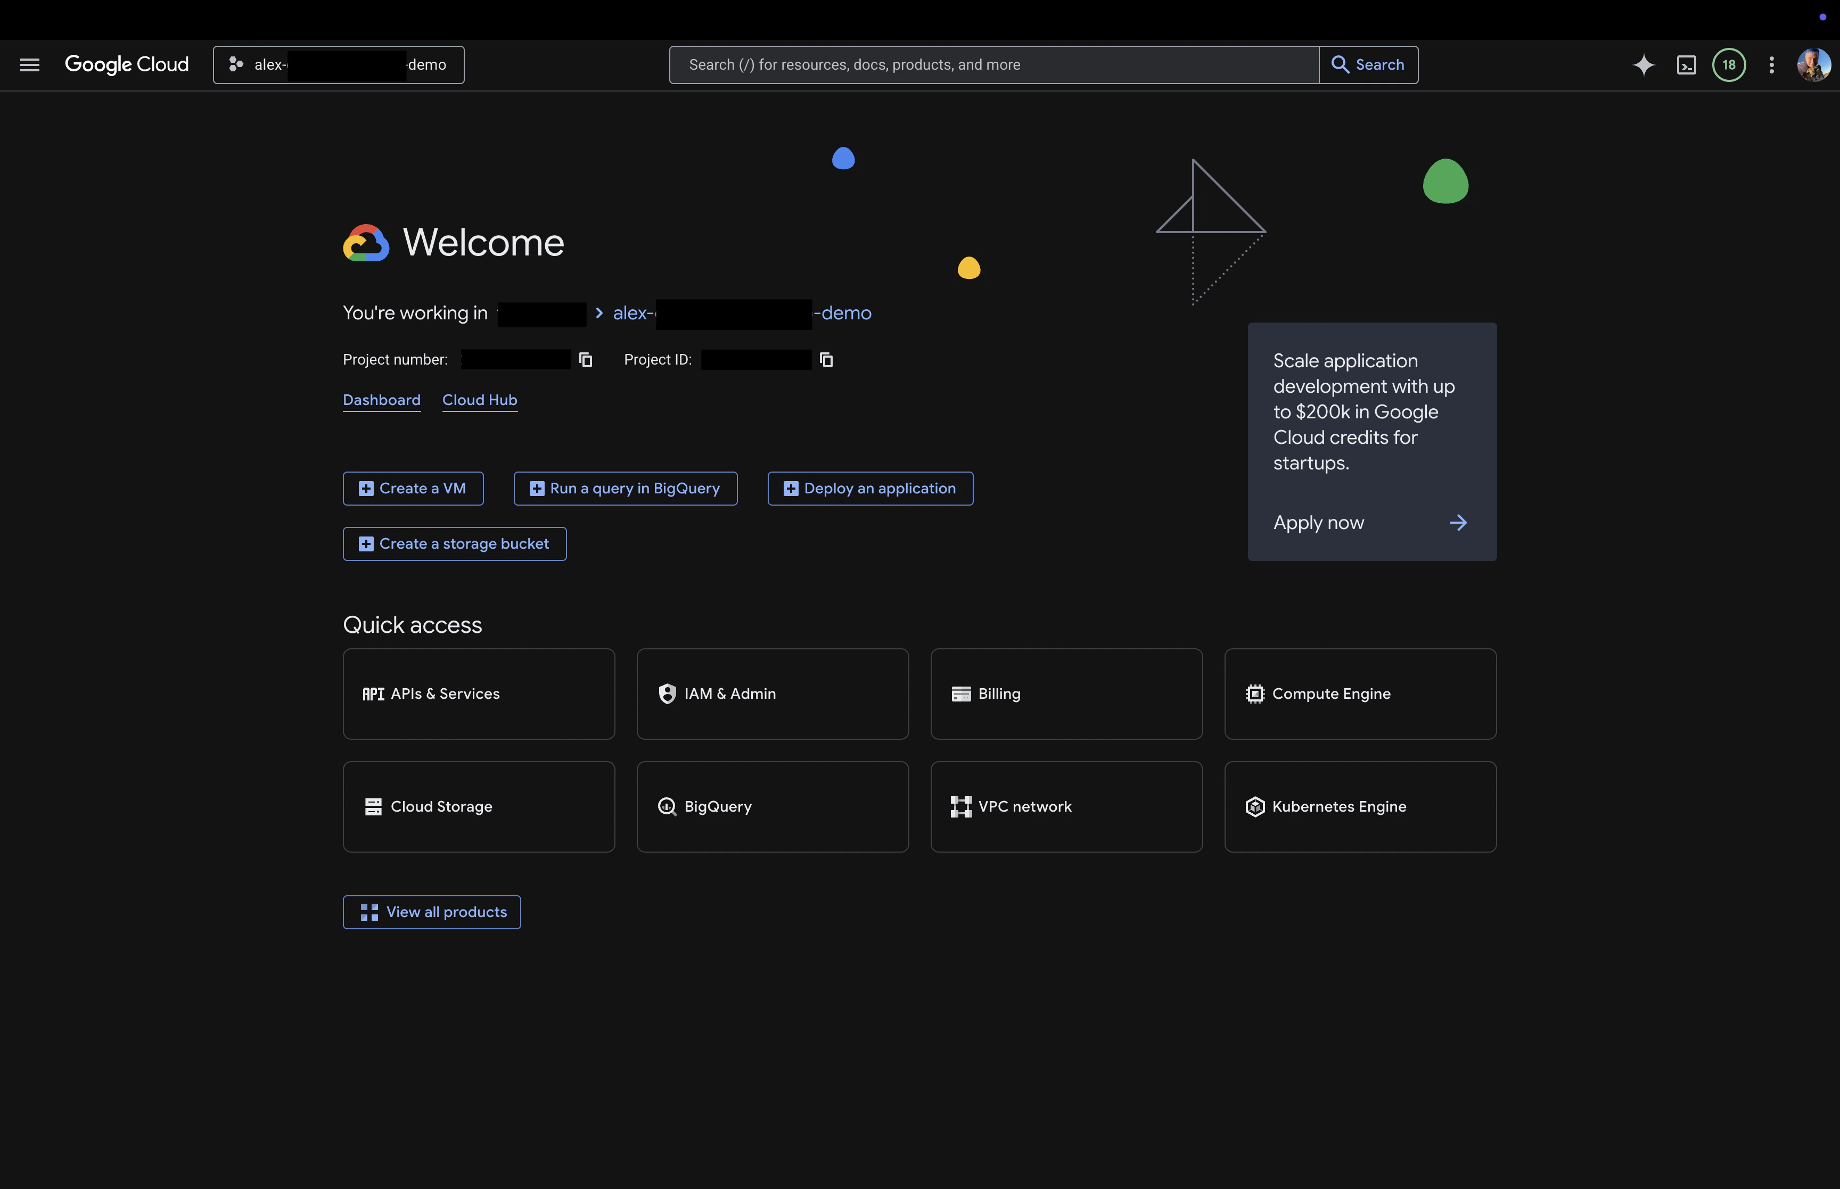This screenshot has height=1189, width=1840.
Task: Open the alex-…-demo project link
Action: coord(742,313)
